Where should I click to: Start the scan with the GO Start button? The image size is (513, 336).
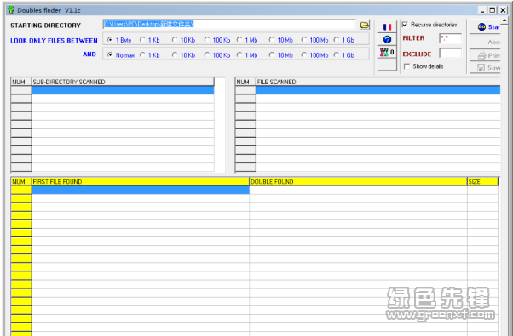(x=485, y=26)
